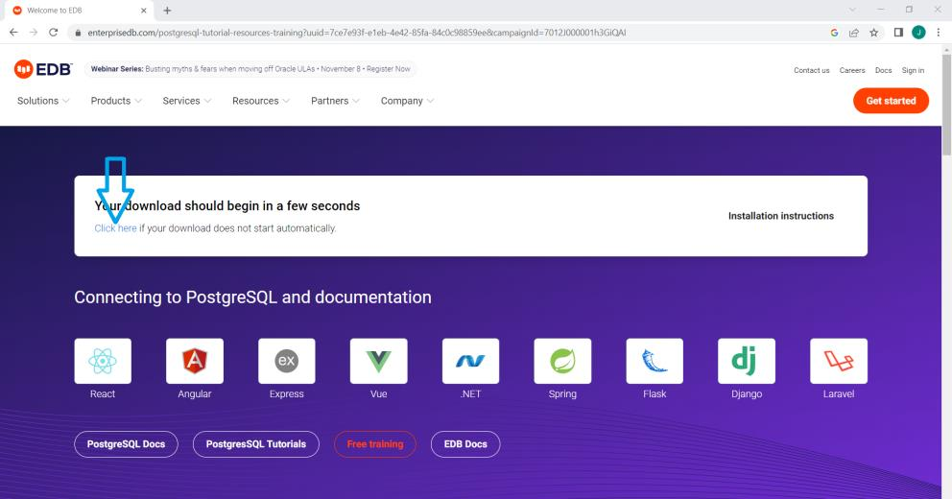
Task: Open the React connection guide icon
Action: point(103,361)
